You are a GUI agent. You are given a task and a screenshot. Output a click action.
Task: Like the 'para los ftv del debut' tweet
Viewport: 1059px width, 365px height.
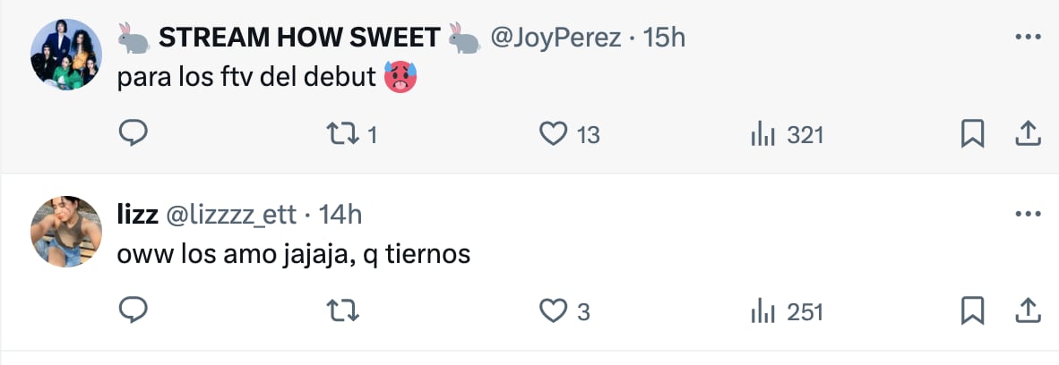(x=555, y=134)
